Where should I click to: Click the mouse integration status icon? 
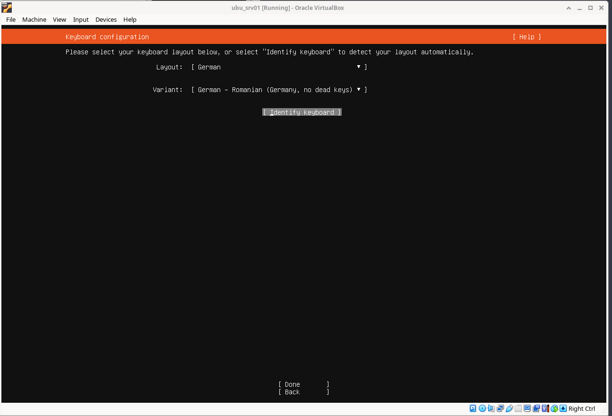point(554,408)
